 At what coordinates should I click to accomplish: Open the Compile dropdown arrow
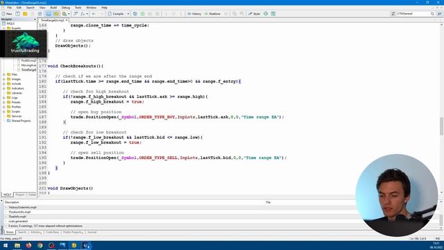[128, 14]
